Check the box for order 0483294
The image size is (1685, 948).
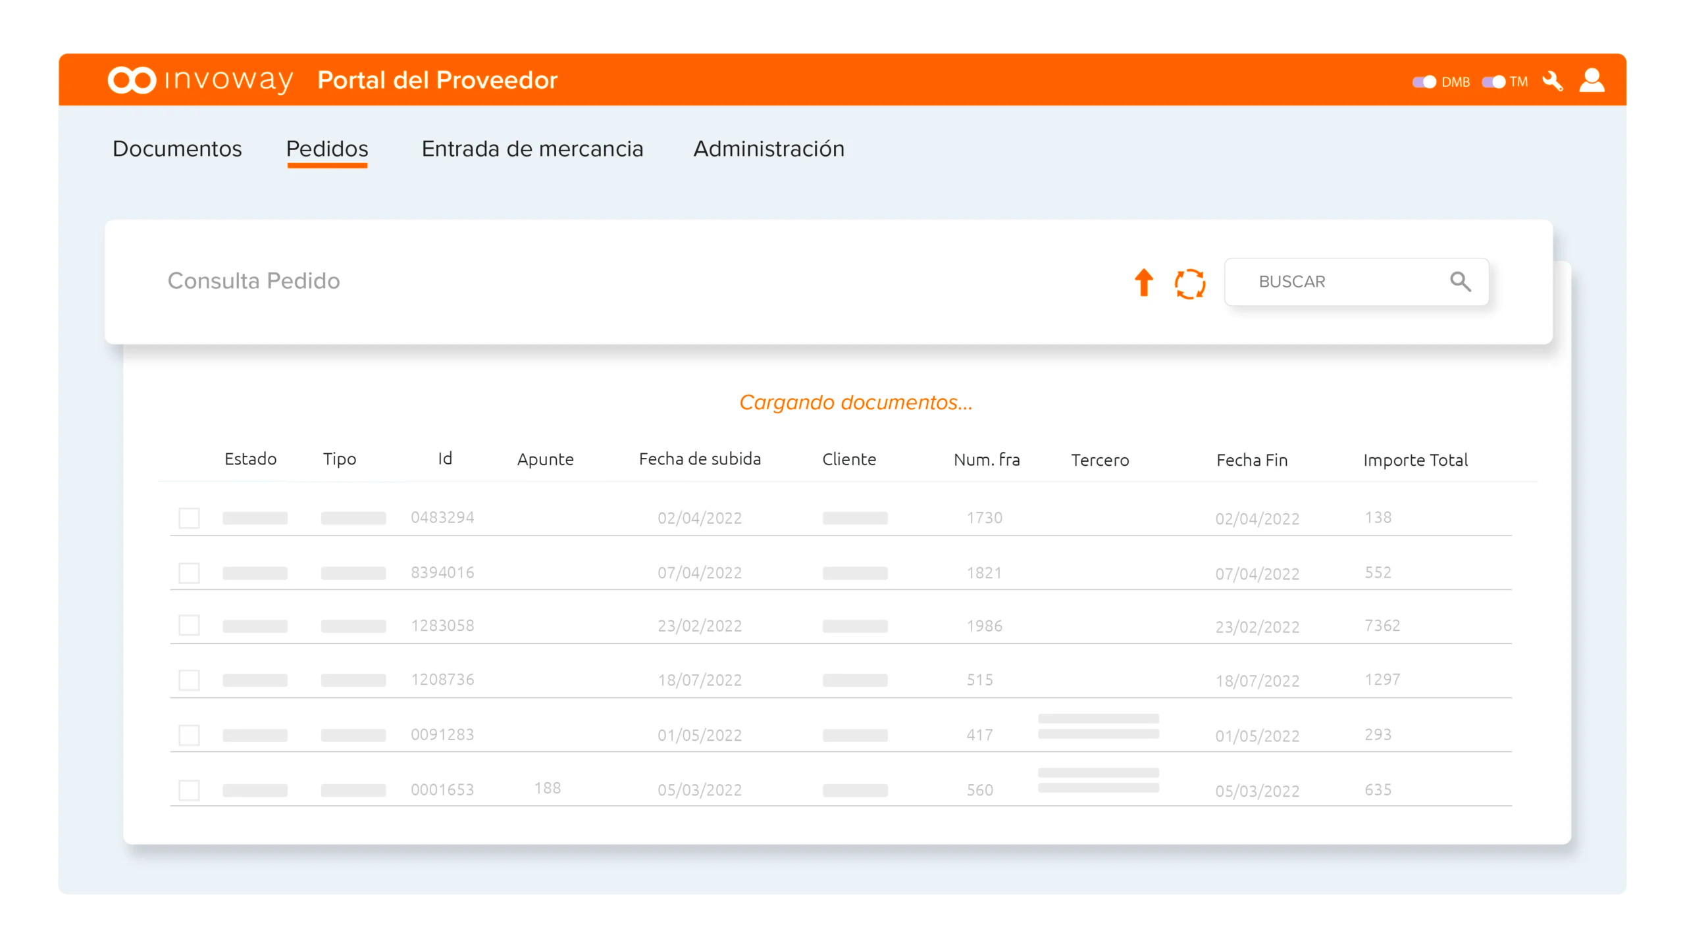pos(190,518)
